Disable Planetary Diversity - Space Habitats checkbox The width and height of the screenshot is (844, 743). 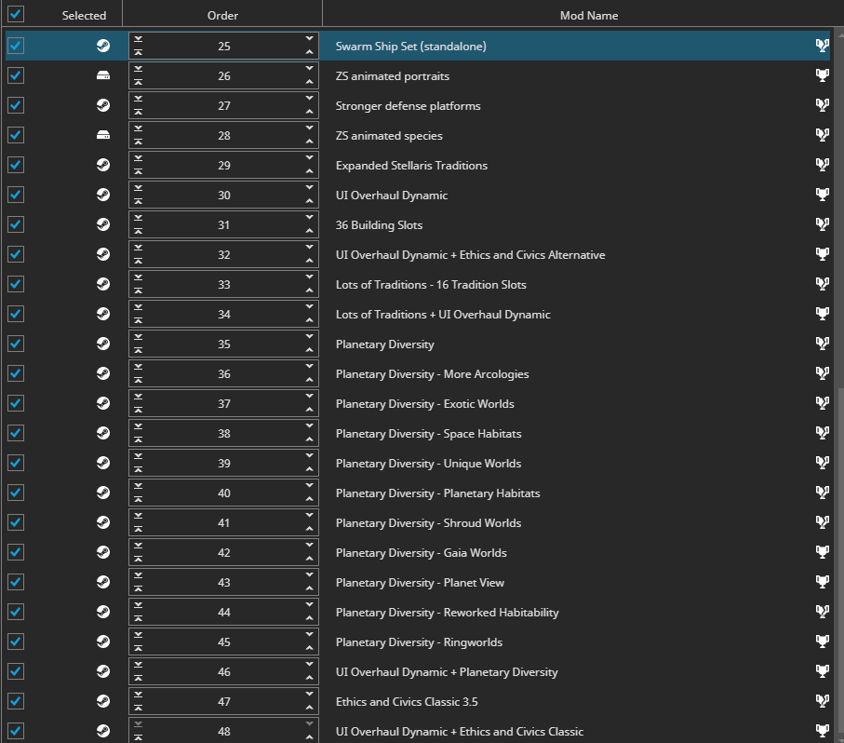coord(16,433)
